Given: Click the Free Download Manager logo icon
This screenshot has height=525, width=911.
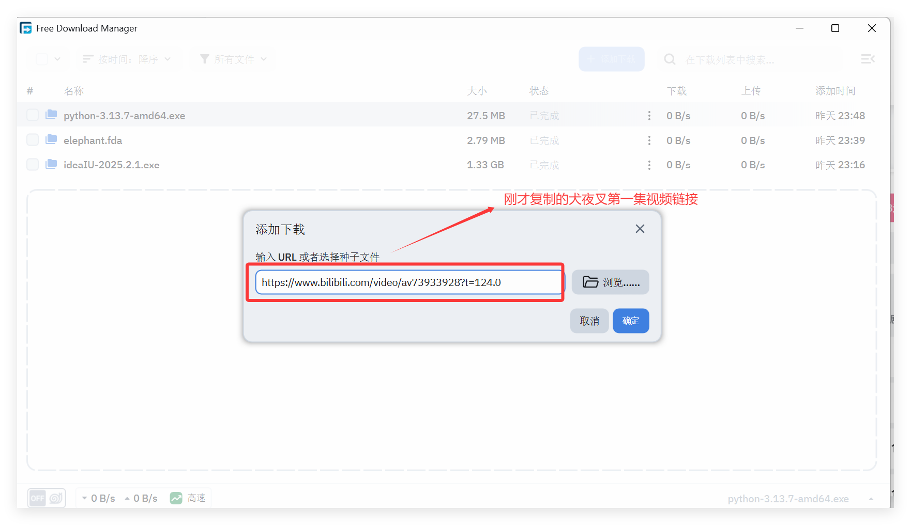Looking at the screenshot, I should pyautogui.click(x=26, y=28).
